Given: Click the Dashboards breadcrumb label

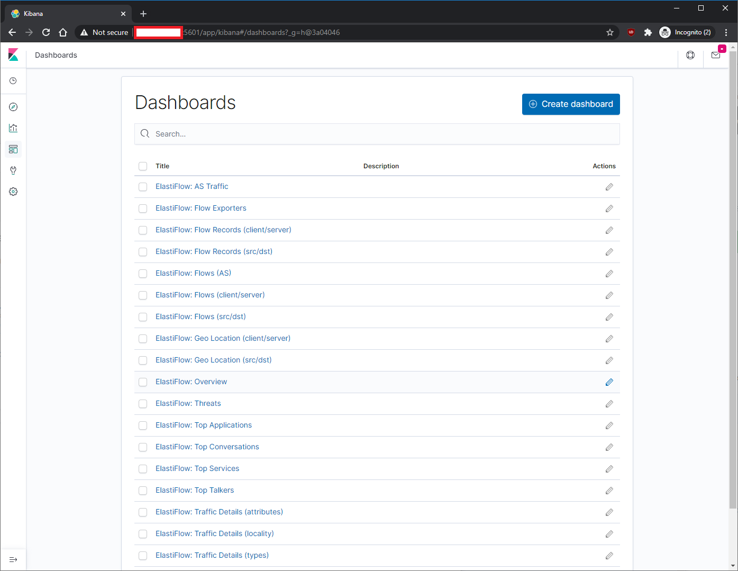Looking at the screenshot, I should pos(56,55).
